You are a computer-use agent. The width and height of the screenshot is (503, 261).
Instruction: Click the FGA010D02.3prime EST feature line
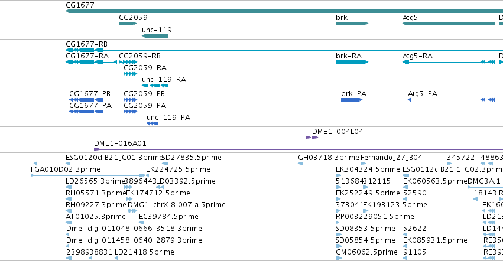(88, 175)
